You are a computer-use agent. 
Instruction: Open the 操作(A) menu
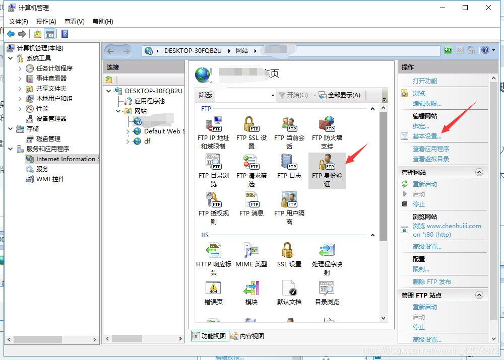point(46,22)
